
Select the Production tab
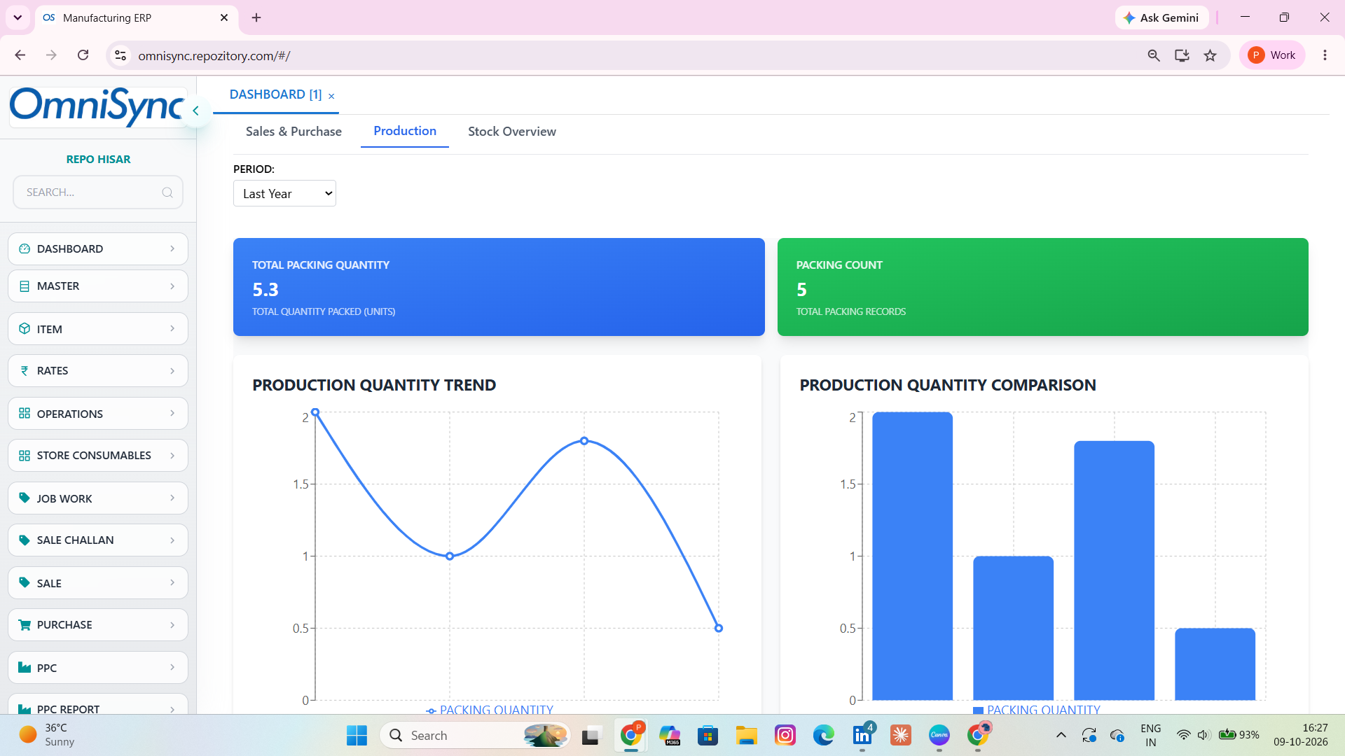405,131
